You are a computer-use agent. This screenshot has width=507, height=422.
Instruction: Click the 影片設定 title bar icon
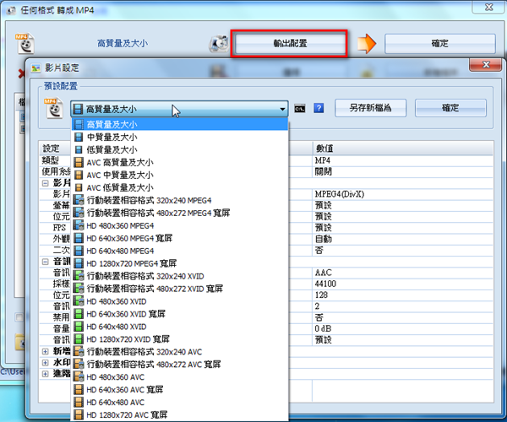click(x=35, y=68)
